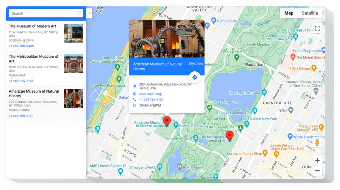Click the Bow Bridge map marker
Image resolution: width=340 pixels, height=190 pixels.
(180, 167)
